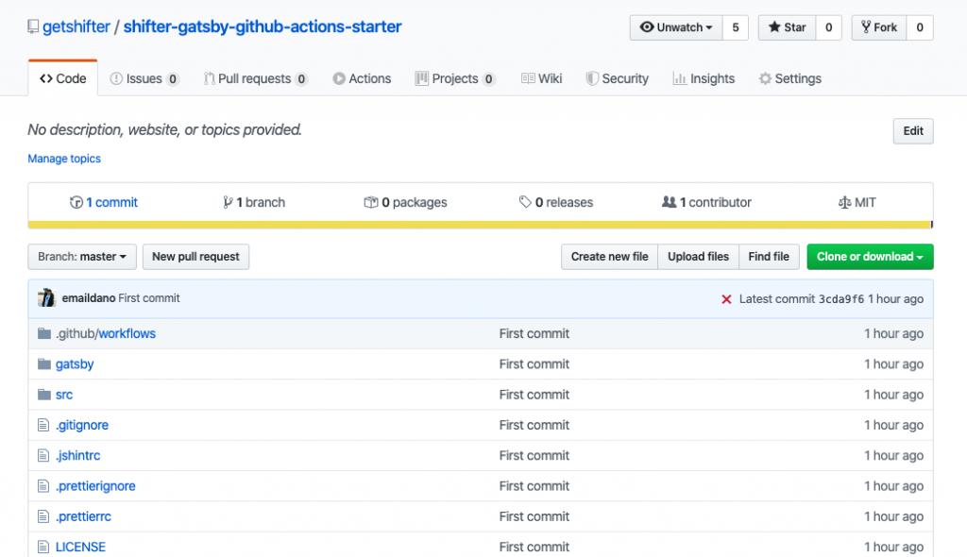Viewport: 967px width, 557px height.
Task: Open the shifter-gatsby-github-actions-starter repository link
Action: pyautogui.click(x=263, y=27)
